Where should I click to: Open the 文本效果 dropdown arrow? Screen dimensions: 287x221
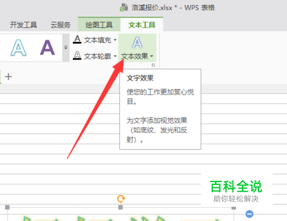pos(152,56)
